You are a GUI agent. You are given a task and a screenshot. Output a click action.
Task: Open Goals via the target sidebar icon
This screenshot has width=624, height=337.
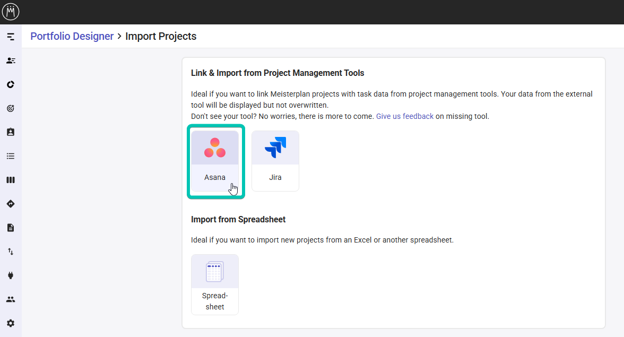11,108
